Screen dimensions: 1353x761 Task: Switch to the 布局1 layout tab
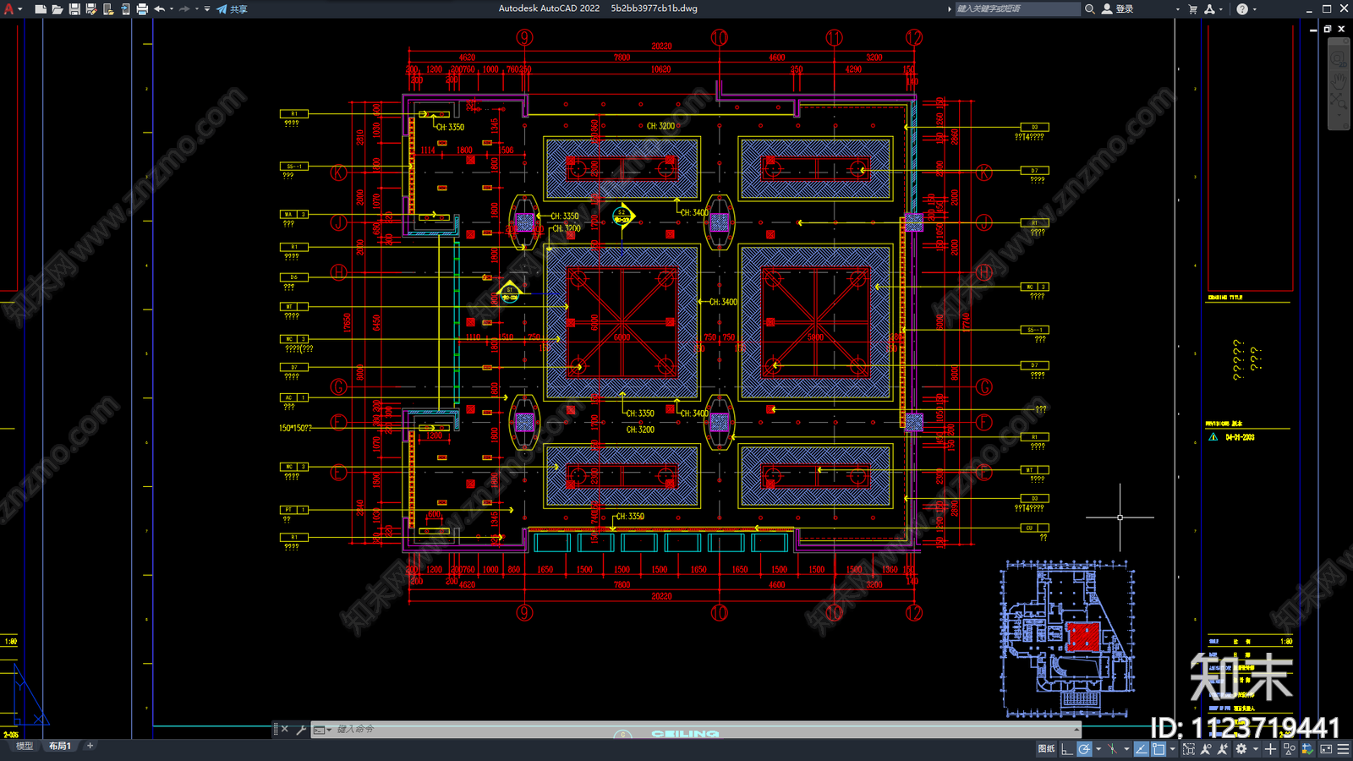(x=59, y=746)
